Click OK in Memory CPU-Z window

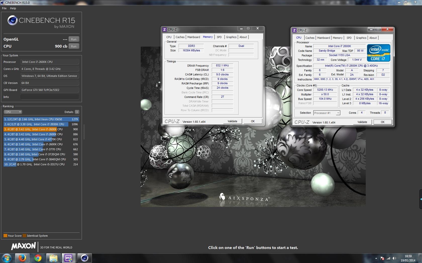253,121
